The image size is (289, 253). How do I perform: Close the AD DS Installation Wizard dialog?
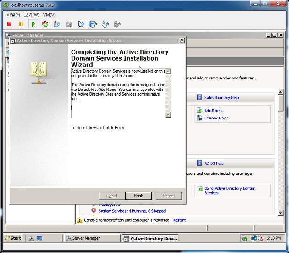[182, 40]
